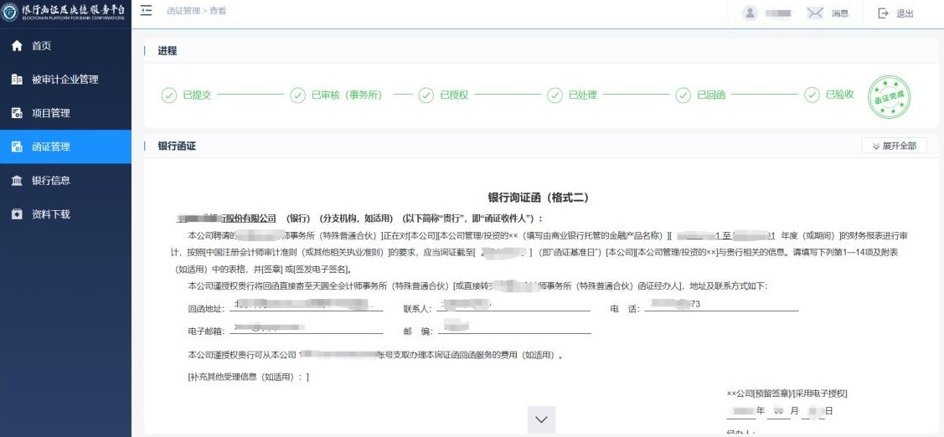Click the down chevron at document bottom

click(x=541, y=419)
